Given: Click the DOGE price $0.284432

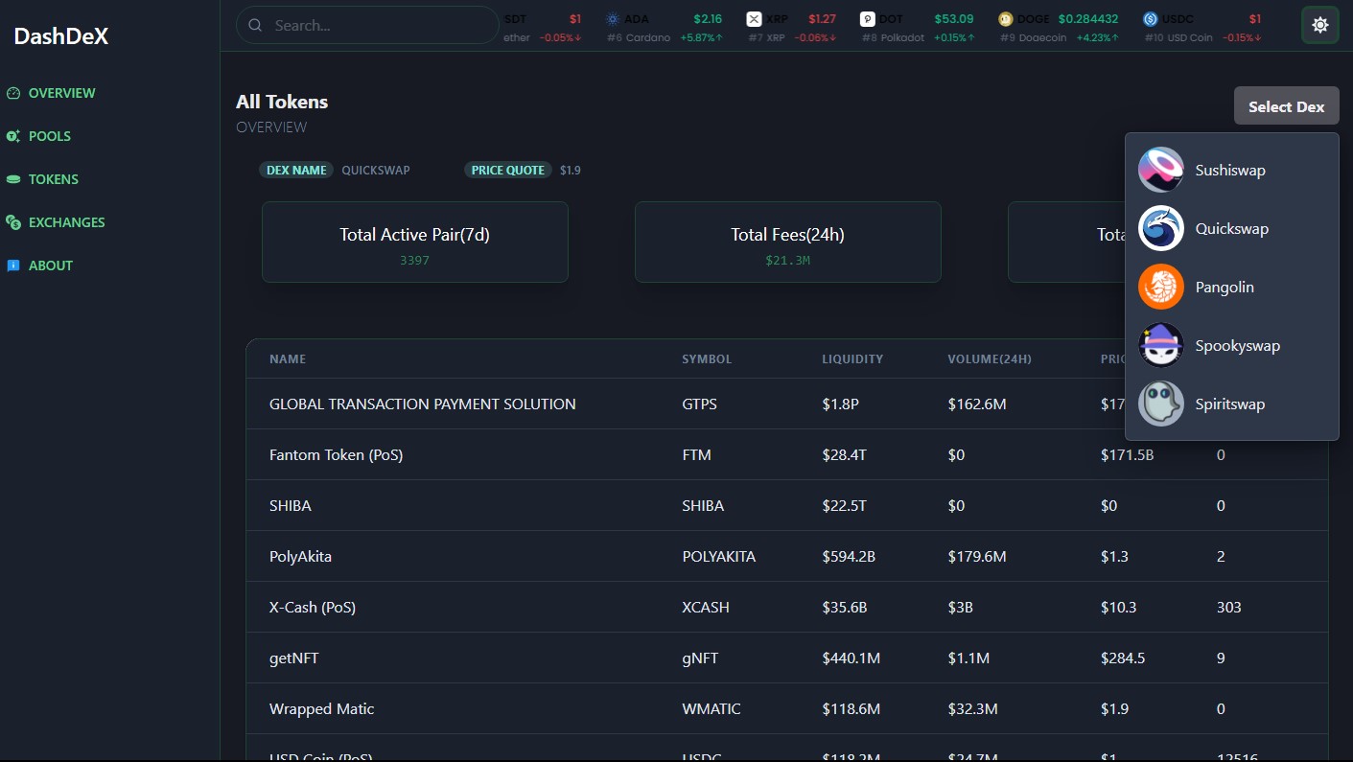Looking at the screenshot, I should pyautogui.click(x=1088, y=19).
